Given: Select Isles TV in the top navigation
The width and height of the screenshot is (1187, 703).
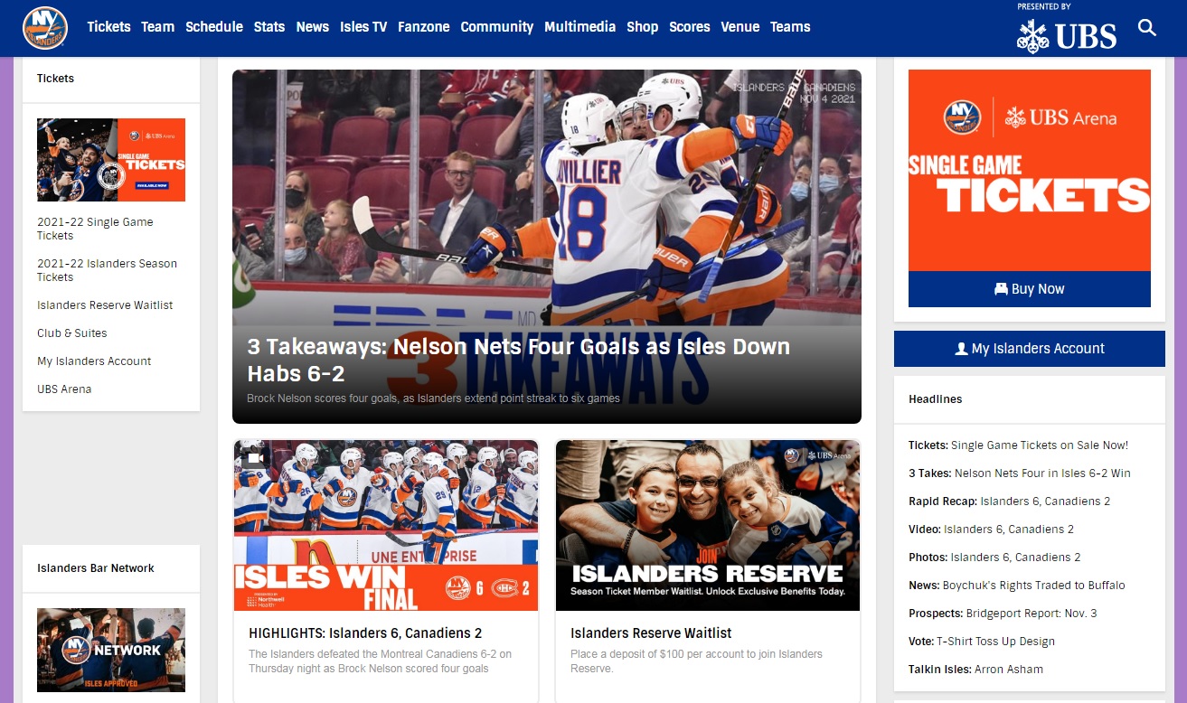Looking at the screenshot, I should 363,27.
